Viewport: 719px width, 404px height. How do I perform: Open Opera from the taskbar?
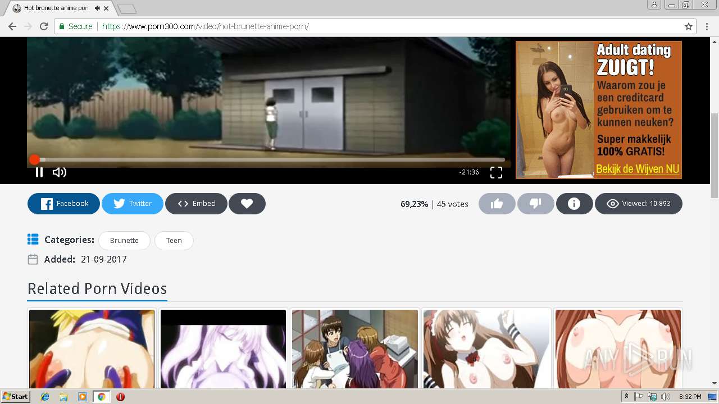coord(120,397)
